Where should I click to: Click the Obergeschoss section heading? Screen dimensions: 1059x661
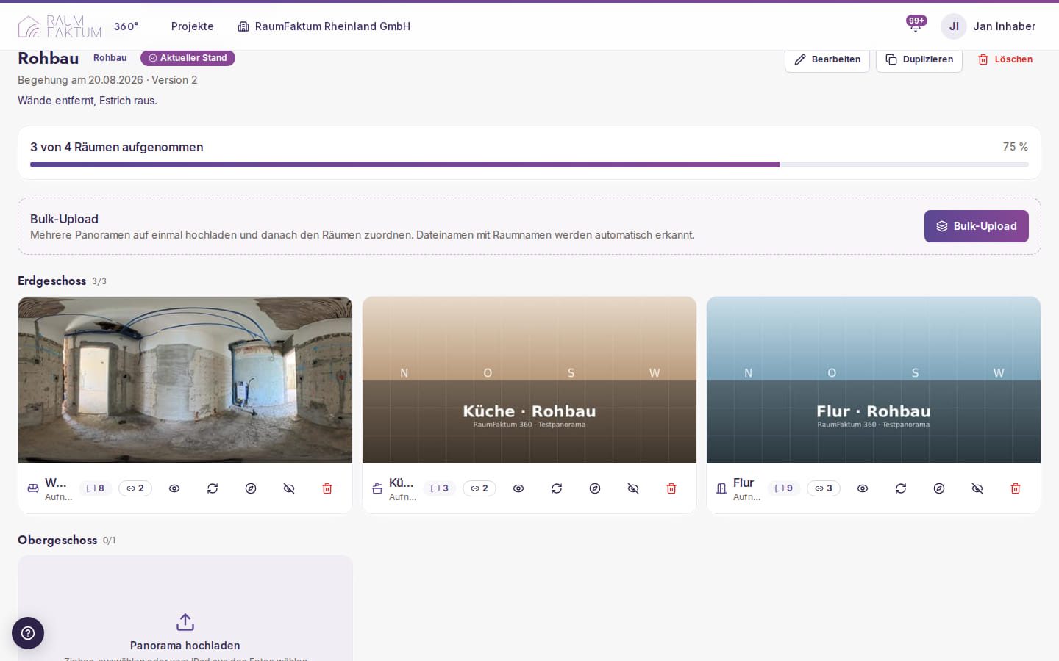tap(57, 540)
